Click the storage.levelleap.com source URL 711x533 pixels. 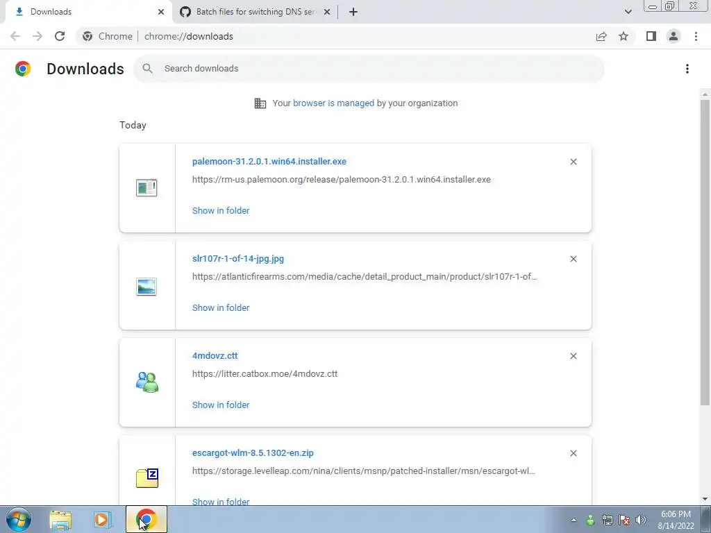[364, 471]
